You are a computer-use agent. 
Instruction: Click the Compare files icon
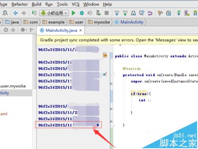pyautogui.click(x=142, y=13)
